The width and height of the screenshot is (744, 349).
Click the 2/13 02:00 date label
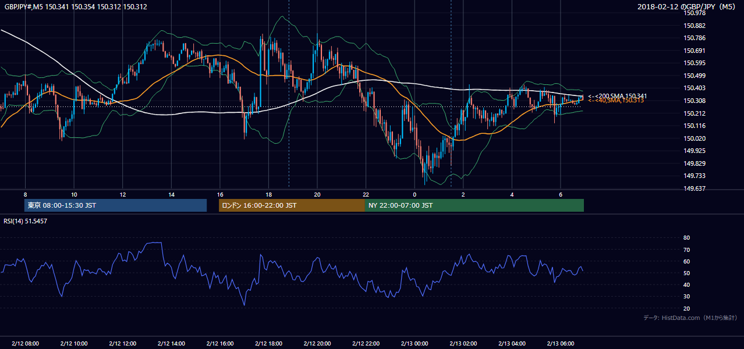[463, 344]
